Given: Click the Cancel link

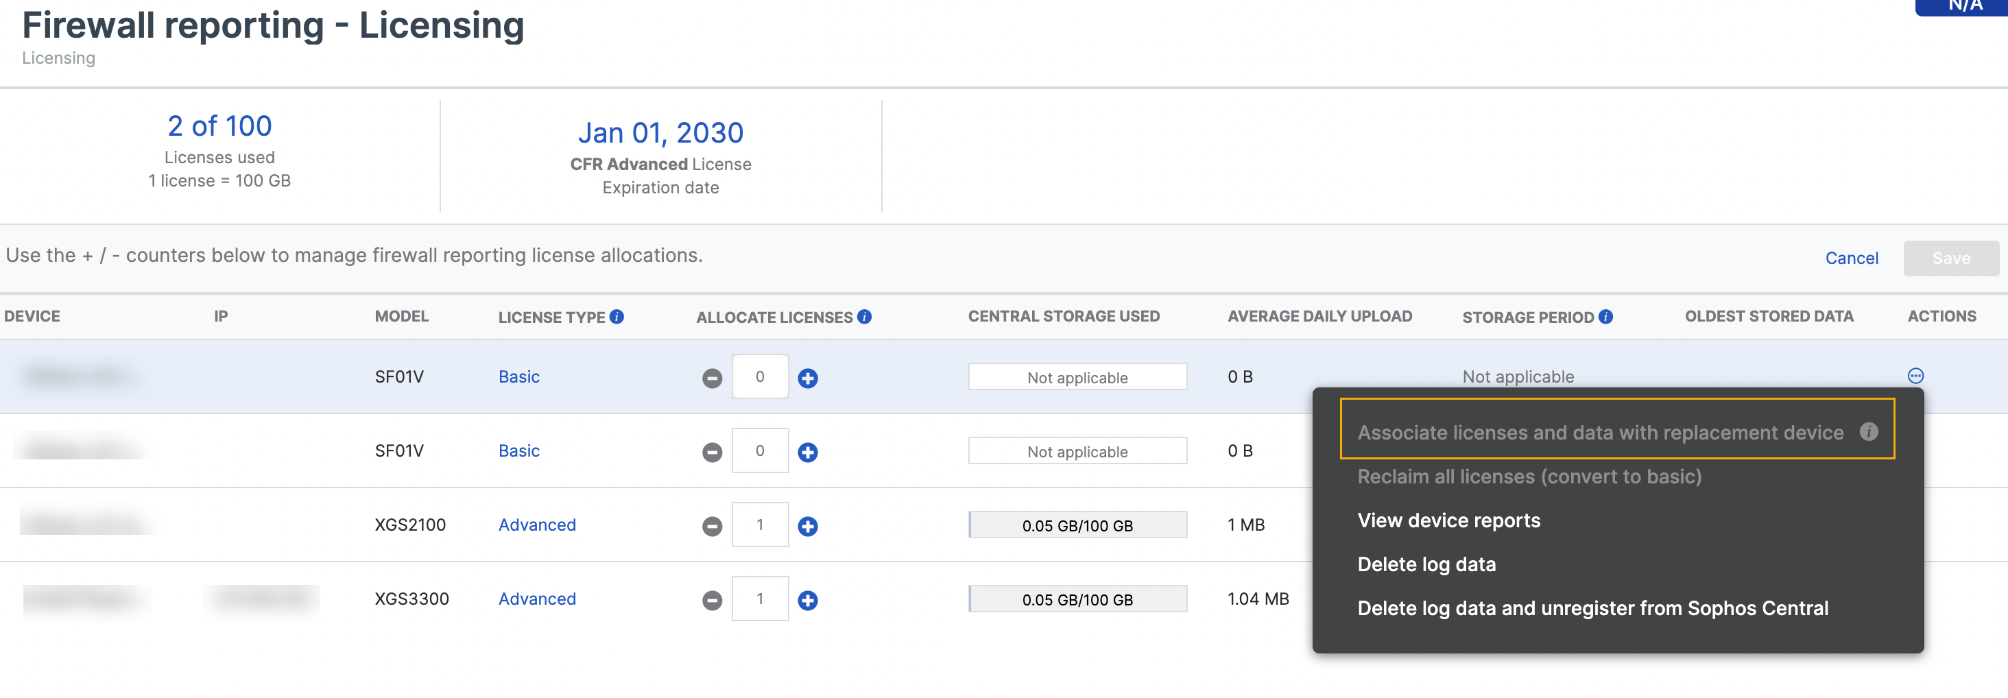Looking at the screenshot, I should [x=1850, y=258].
